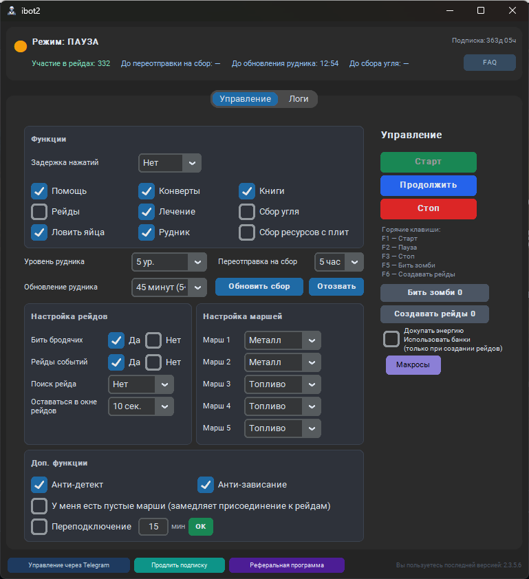Screen dimensions: 529x579
Task: Click the ibot2 app icon in title bar
Action: [x=12, y=11]
